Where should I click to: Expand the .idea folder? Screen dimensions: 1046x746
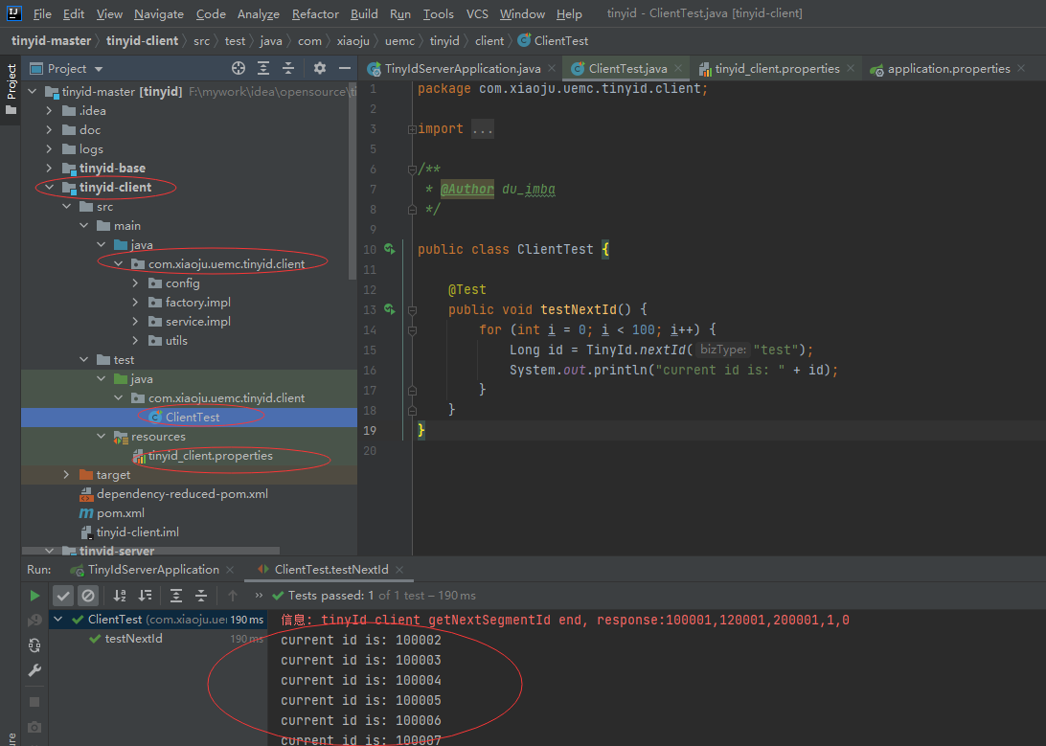pyautogui.click(x=50, y=111)
